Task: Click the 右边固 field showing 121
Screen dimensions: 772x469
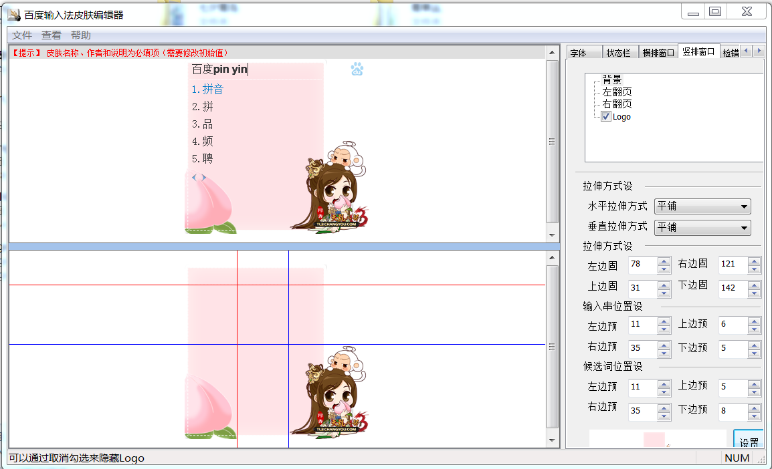Action: pos(733,265)
